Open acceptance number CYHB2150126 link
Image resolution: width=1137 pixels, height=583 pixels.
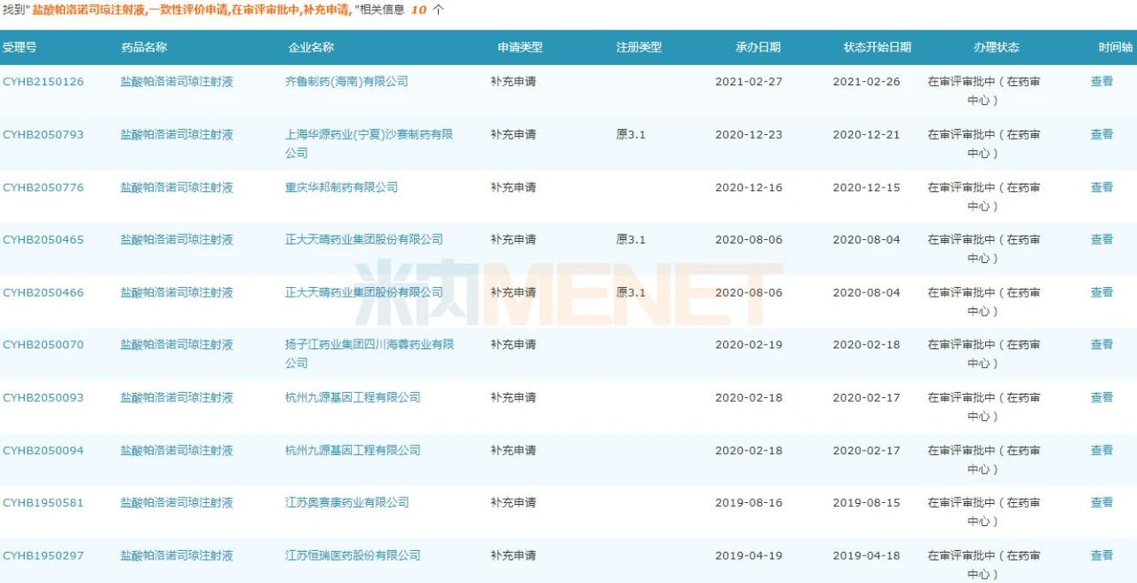44,82
